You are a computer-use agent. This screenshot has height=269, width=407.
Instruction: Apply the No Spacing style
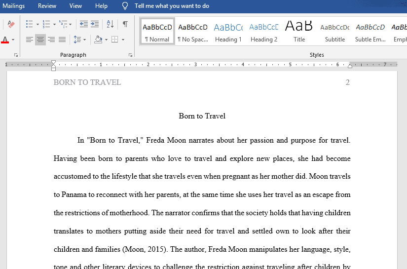tap(193, 32)
